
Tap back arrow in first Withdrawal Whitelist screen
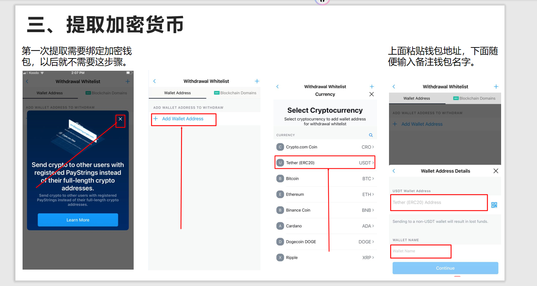coord(27,81)
